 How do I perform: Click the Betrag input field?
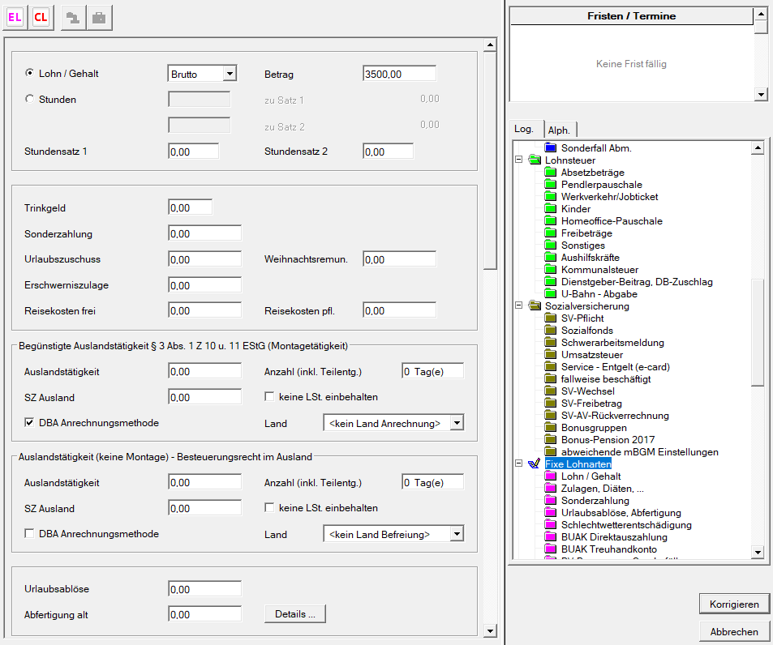pos(399,74)
